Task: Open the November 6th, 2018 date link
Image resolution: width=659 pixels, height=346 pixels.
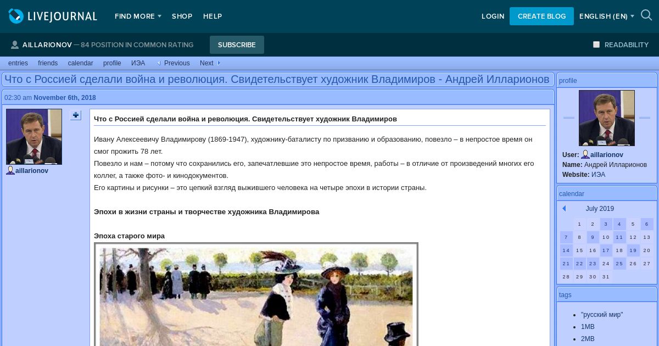Action: coord(65,98)
